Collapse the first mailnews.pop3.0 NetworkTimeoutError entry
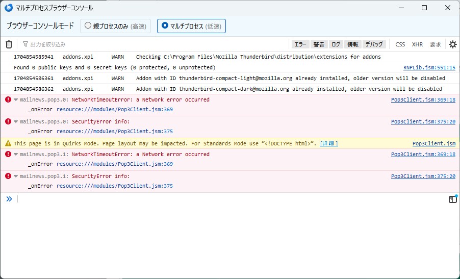 (16, 100)
